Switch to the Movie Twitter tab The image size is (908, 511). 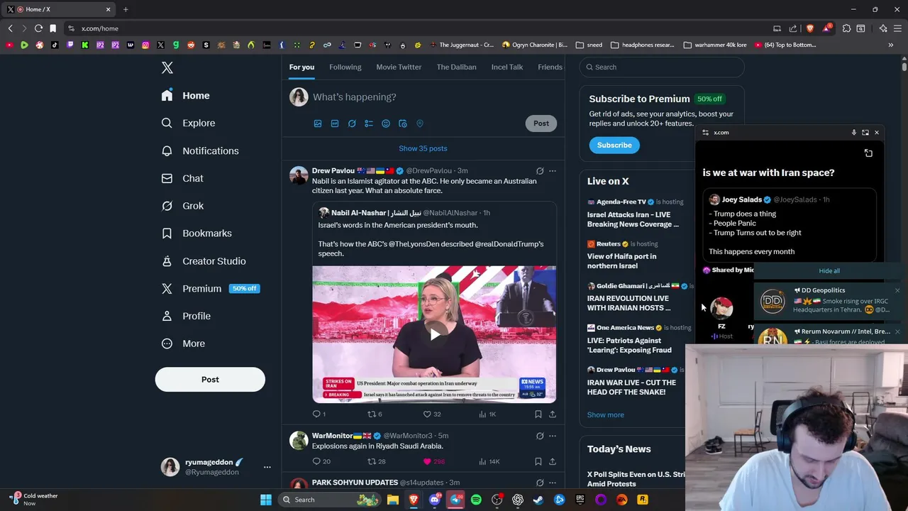click(399, 67)
